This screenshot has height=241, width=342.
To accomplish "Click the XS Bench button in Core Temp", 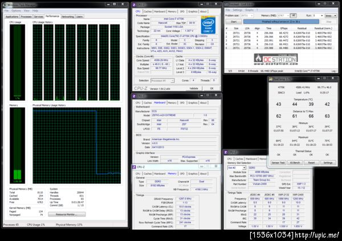I will [x=295, y=163].
